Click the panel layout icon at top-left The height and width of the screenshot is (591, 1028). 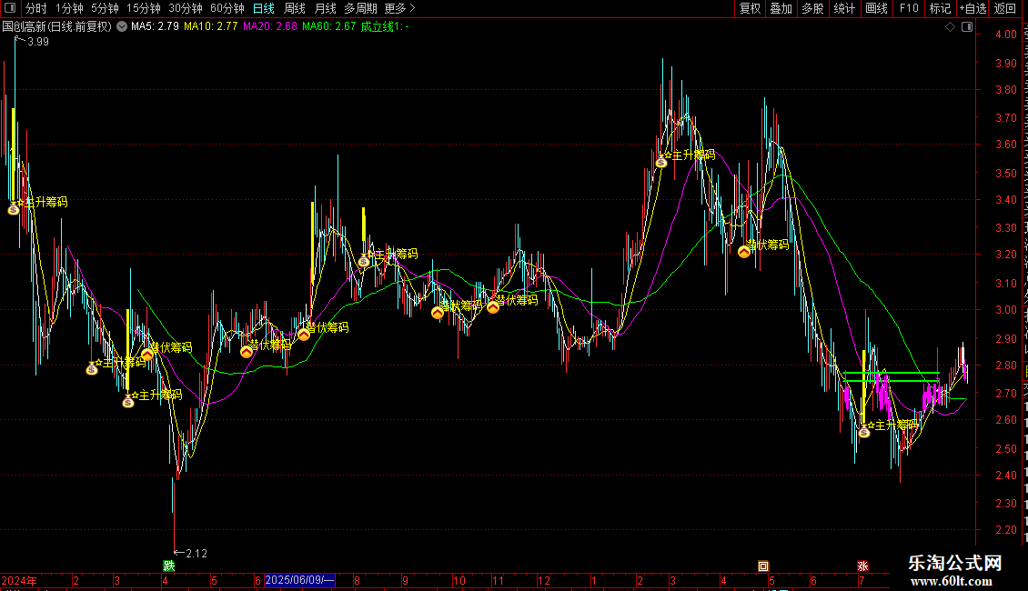(10, 8)
